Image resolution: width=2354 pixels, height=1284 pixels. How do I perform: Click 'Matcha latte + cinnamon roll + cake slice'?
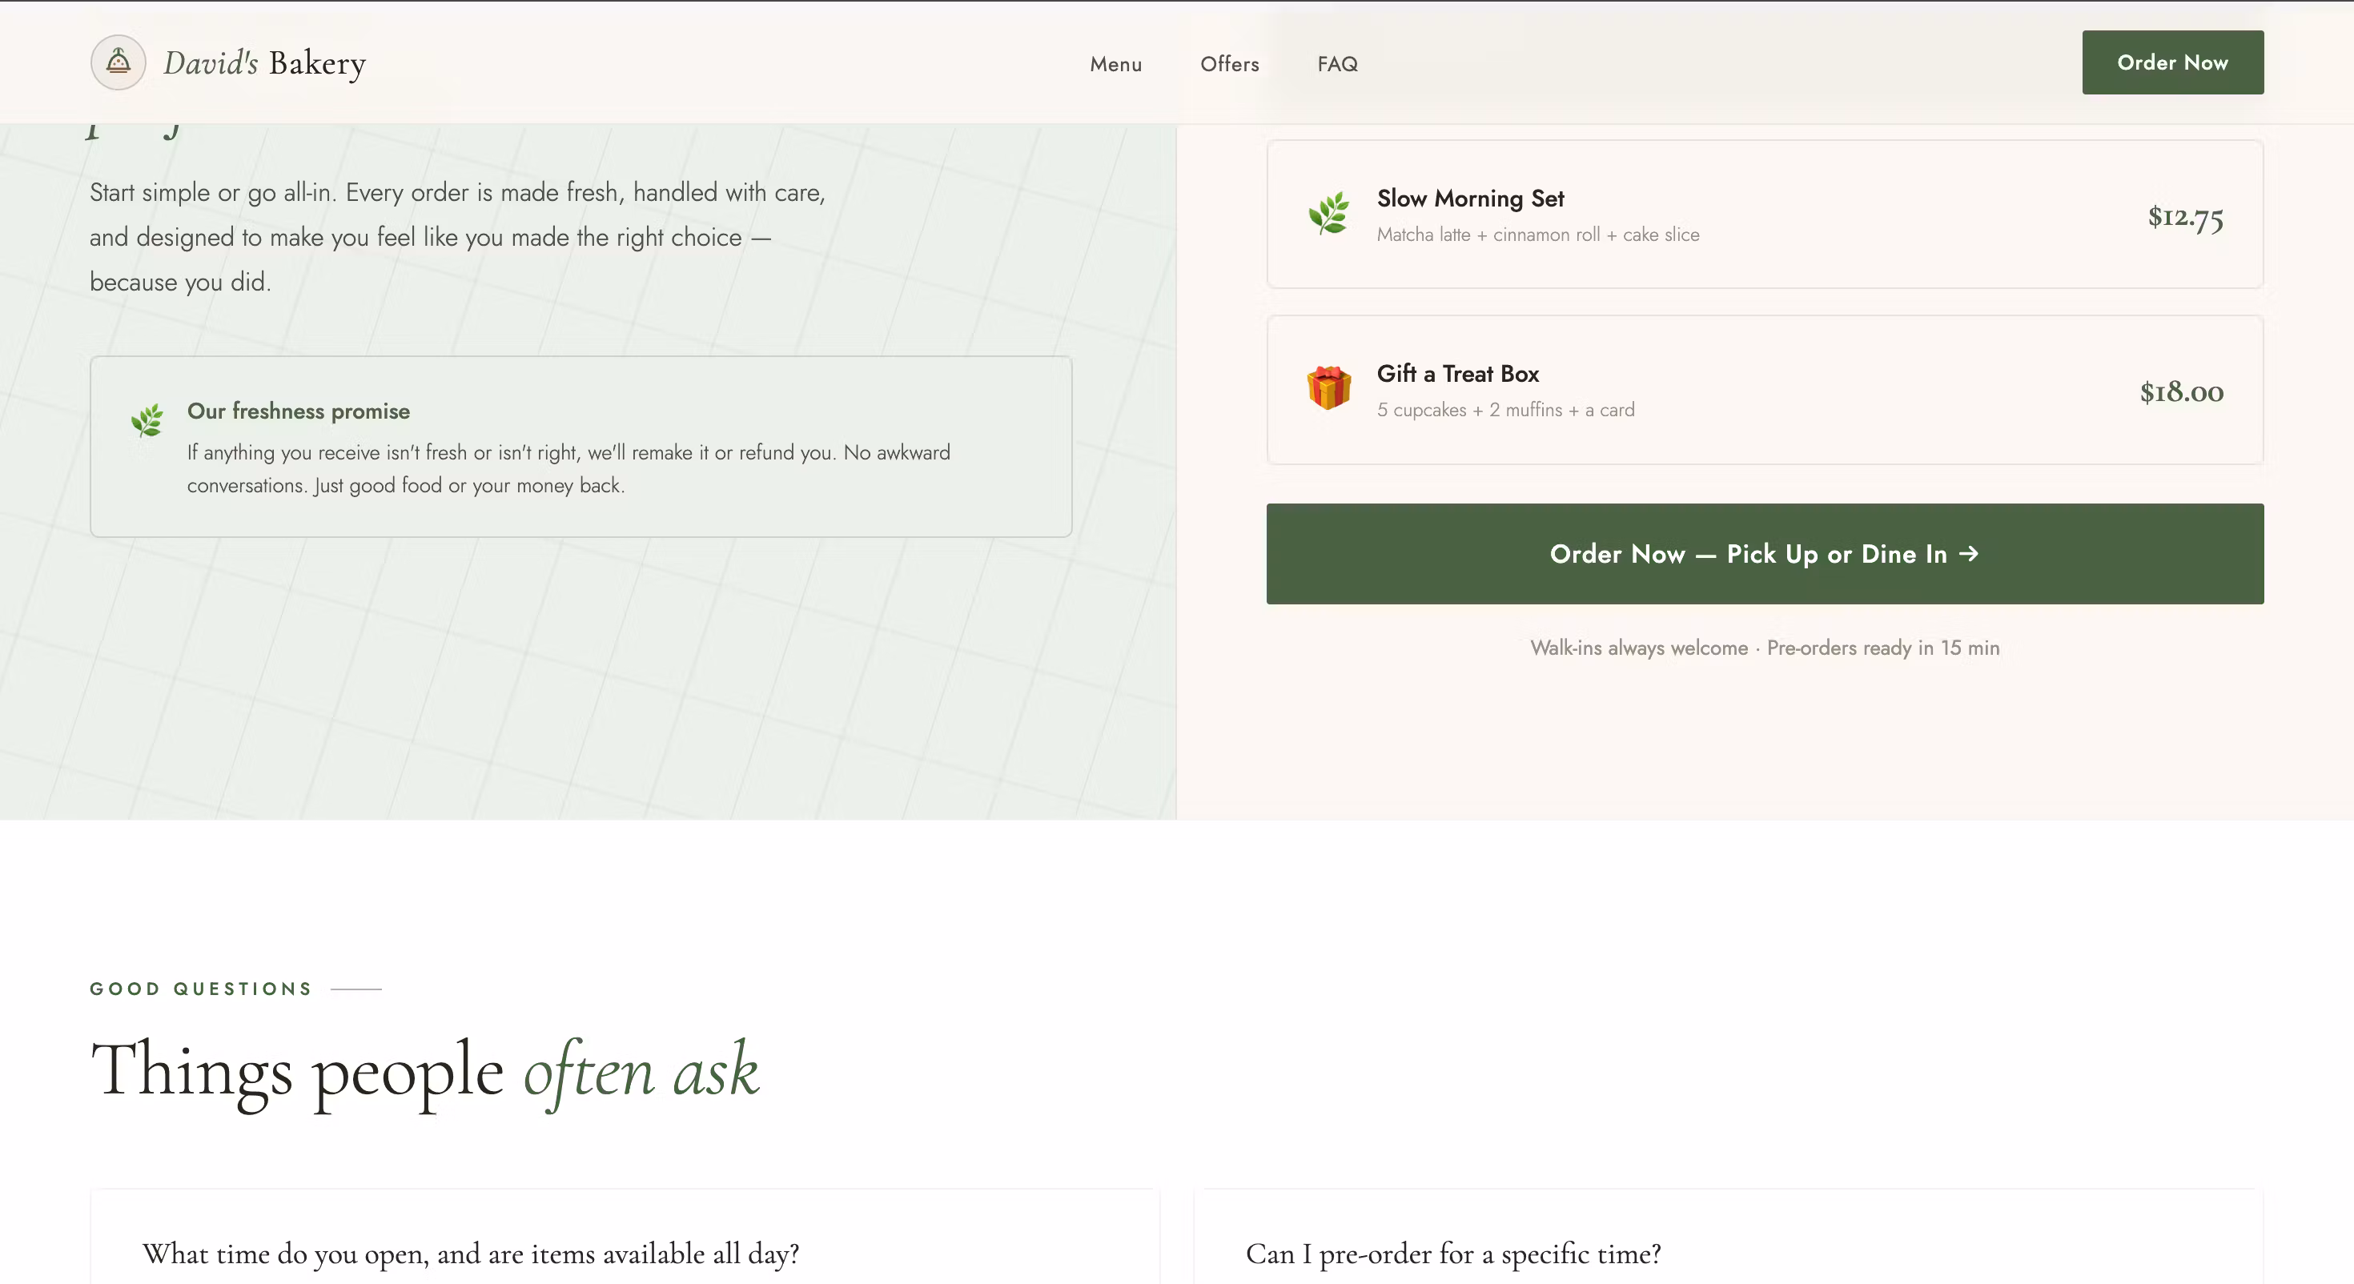click(1538, 235)
